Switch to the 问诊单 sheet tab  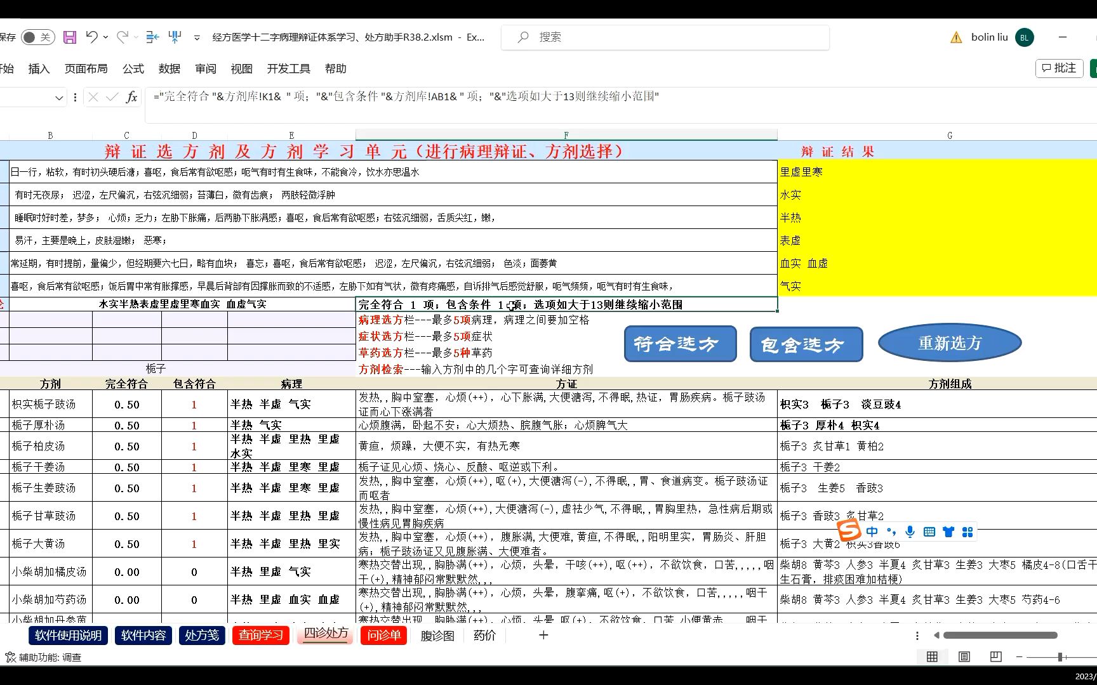(384, 636)
